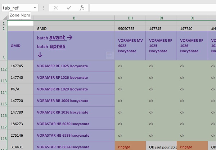
Task: Click VORAMER MV 4022 Isocyanate column header
Action: (x=130, y=46)
